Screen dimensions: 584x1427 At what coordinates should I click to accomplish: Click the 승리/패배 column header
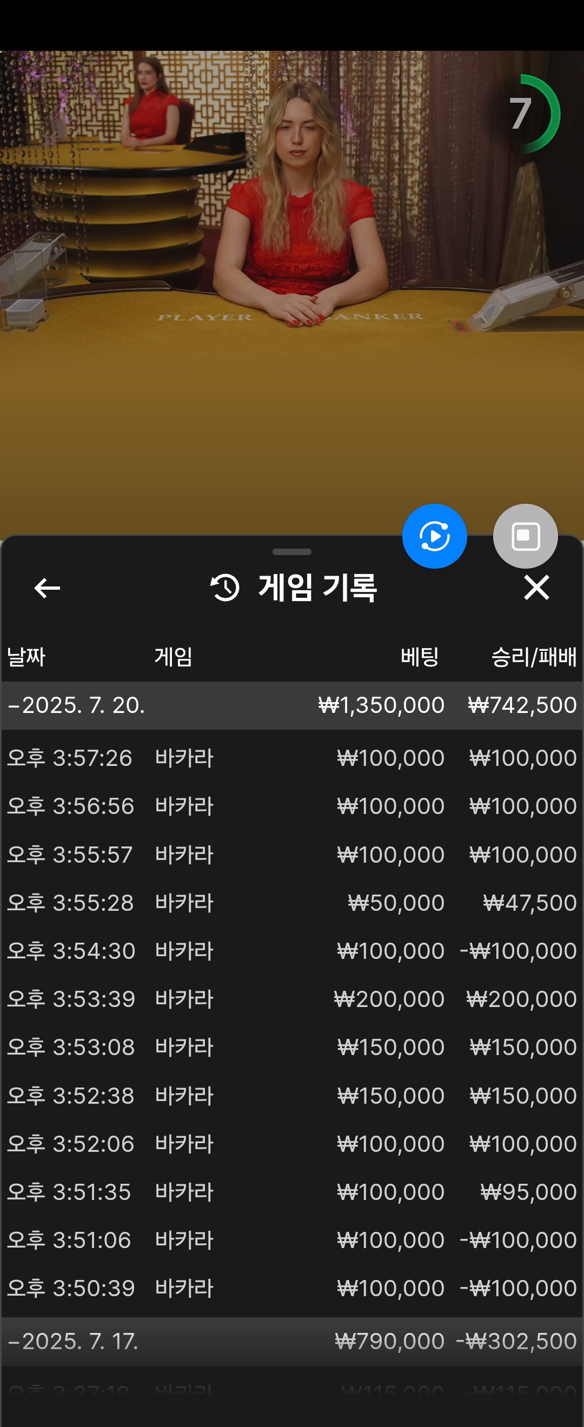[534, 657]
